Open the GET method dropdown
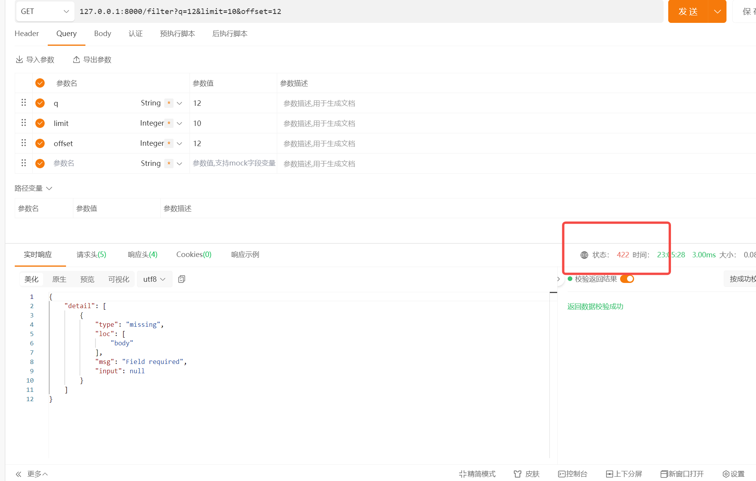The image size is (756, 481). tap(45, 12)
